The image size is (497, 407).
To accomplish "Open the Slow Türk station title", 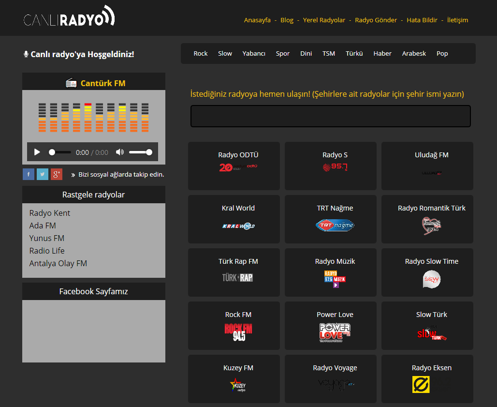I will point(432,315).
